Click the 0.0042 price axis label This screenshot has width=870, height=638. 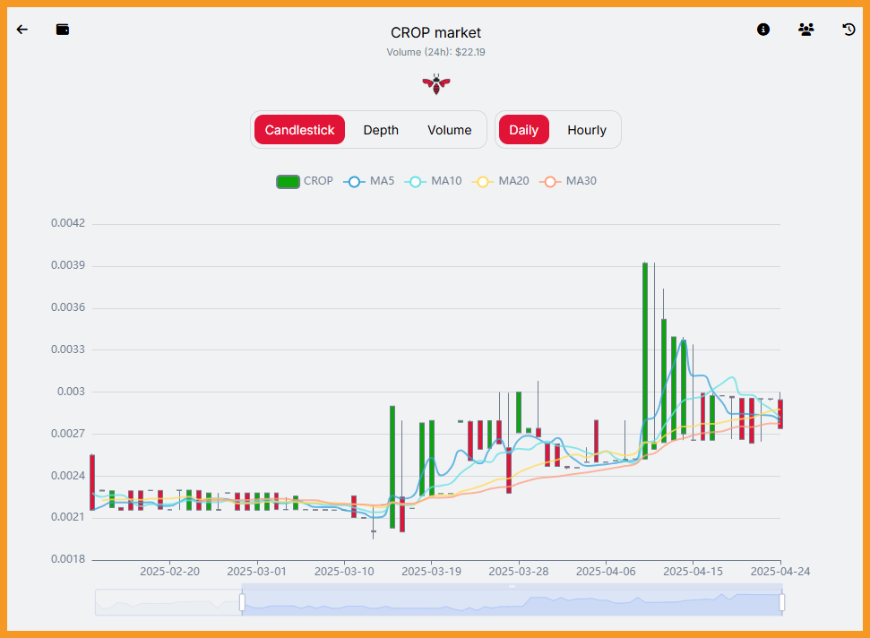tap(68, 223)
